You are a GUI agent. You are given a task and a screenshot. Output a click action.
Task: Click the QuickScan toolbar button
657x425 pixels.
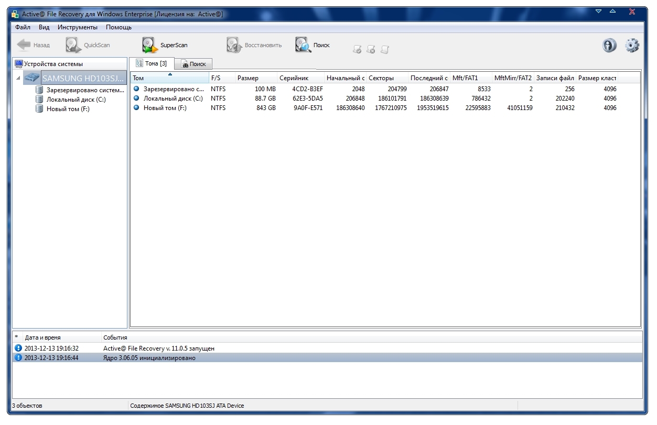[88, 45]
